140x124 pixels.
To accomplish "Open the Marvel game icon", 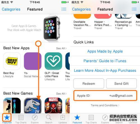I will [53, 105].
